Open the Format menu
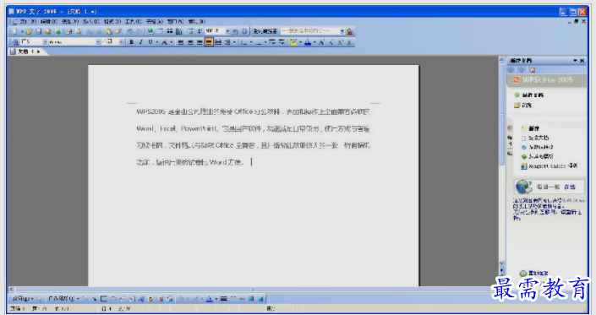Screen dimensions: 596x315 click(x=112, y=22)
